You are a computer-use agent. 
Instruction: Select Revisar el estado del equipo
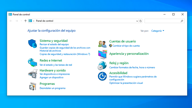[54, 44]
